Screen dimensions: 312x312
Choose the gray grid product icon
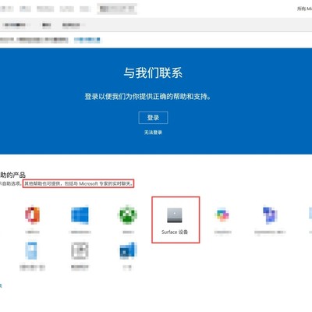click(x=80, y=250)
